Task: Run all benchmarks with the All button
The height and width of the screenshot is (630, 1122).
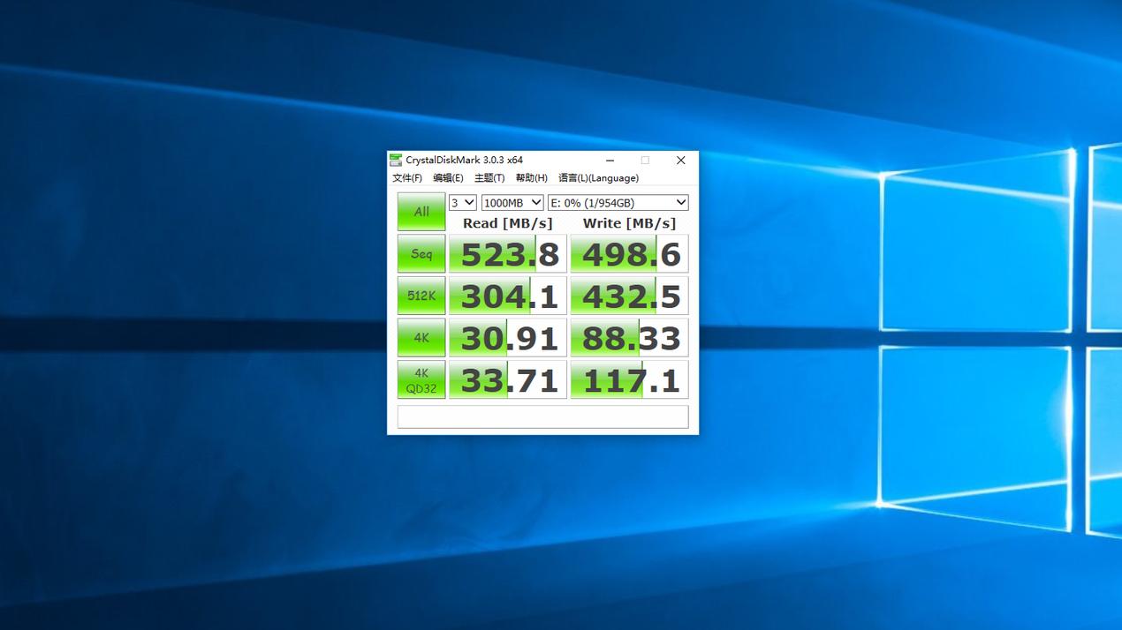Action: click(421, 212)
